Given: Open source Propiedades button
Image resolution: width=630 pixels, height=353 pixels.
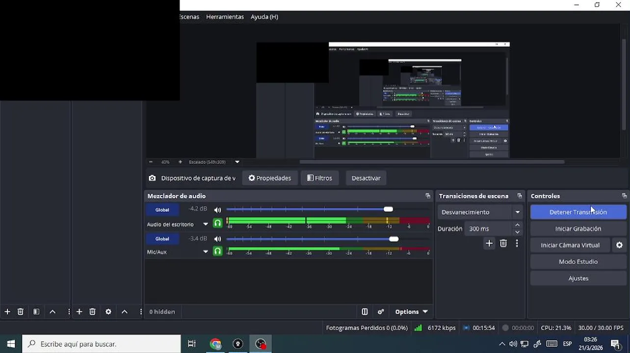Looking at the screenshot, I should click(270, 178).
